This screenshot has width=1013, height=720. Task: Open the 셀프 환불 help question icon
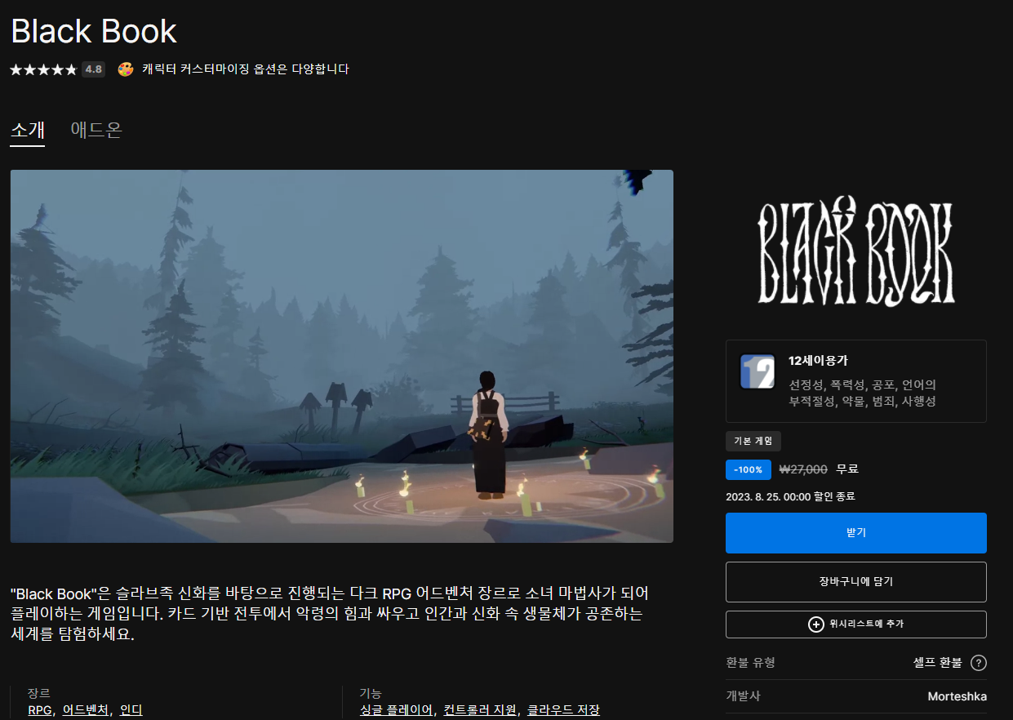[x=979, y=663]
